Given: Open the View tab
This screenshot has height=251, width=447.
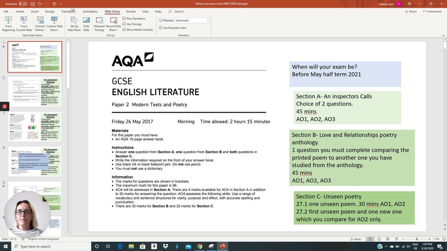Looking at the screenshot, I should (x=145, y=12).
